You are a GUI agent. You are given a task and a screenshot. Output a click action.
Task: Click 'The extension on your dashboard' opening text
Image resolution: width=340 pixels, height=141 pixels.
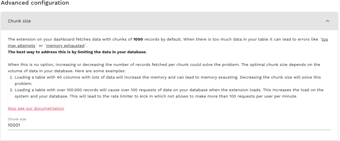pos(40,39)
